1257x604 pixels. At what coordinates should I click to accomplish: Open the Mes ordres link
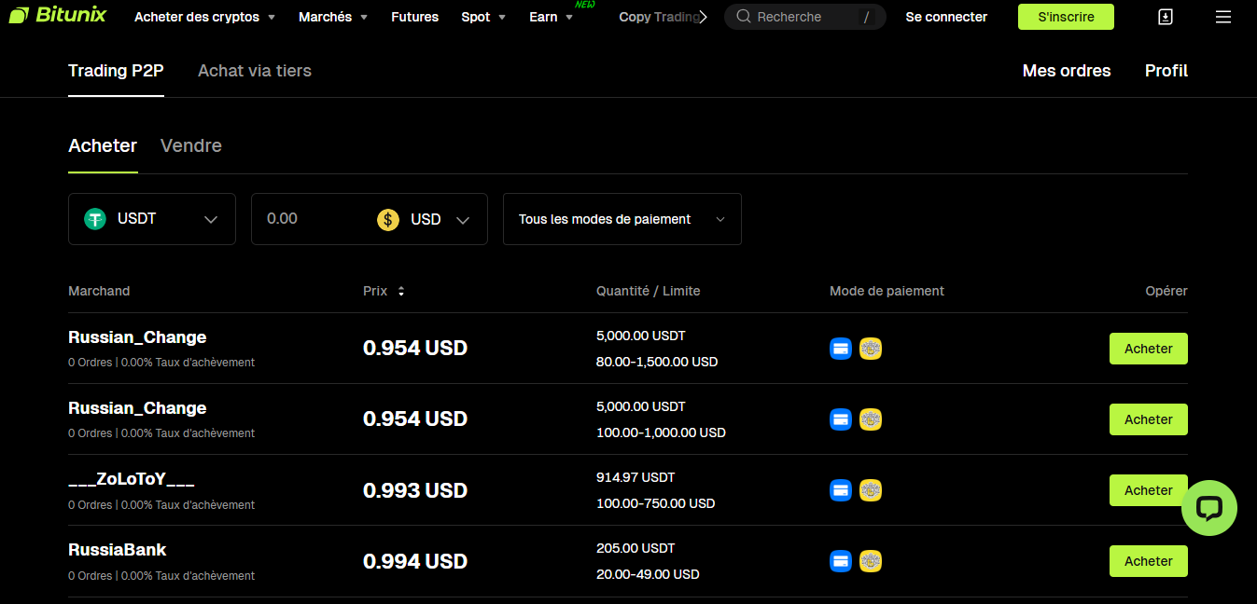click(1066, 70)
